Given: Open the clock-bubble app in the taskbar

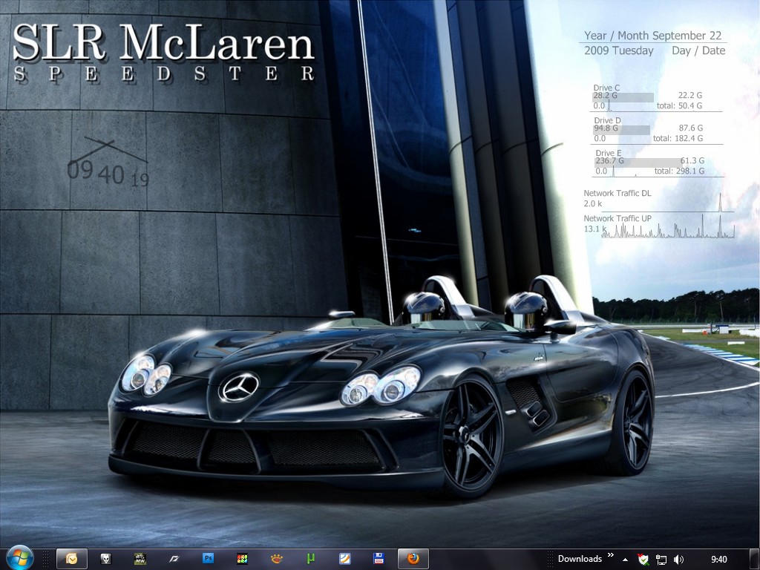Looking at the screenshot, I should coord(72,559).
